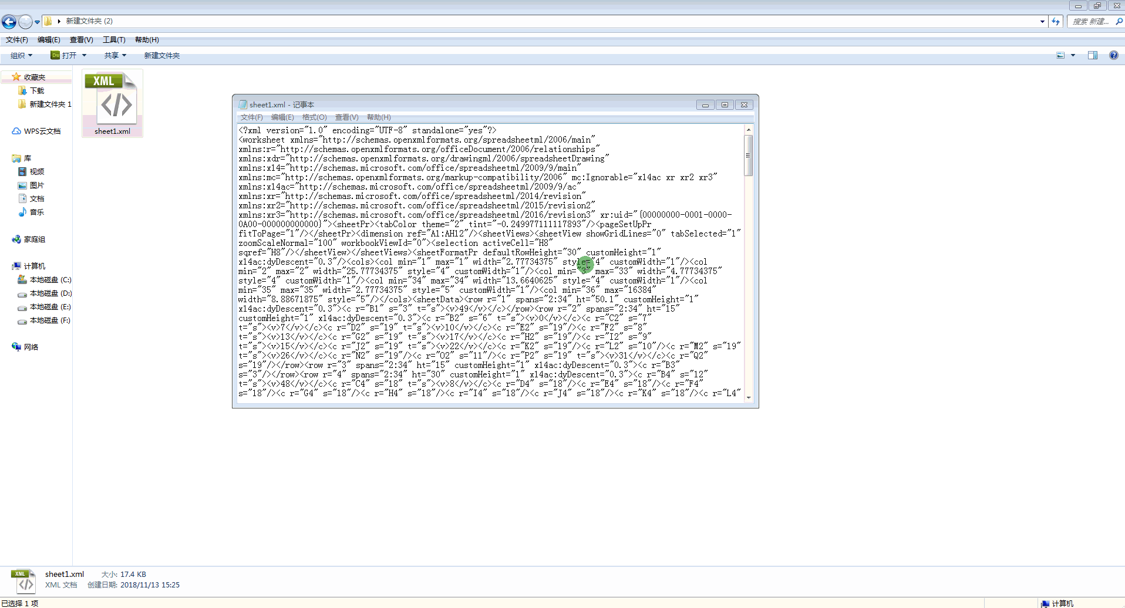Open 本地磁盘 (C:) drive
This screenshot has height=608, width=1125.
(x=45, y=280)
